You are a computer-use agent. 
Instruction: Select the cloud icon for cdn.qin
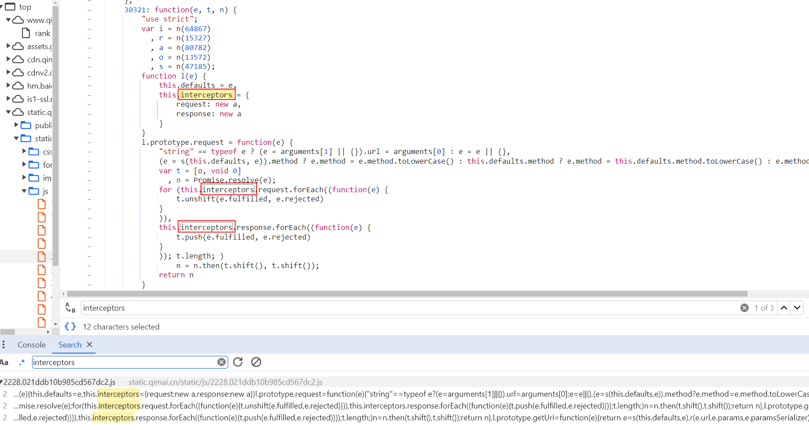(x=18, y=59)
